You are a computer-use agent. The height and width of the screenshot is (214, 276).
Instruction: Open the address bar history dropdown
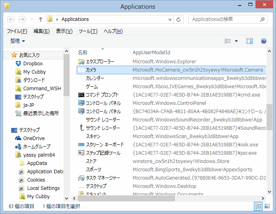point(170,19)
